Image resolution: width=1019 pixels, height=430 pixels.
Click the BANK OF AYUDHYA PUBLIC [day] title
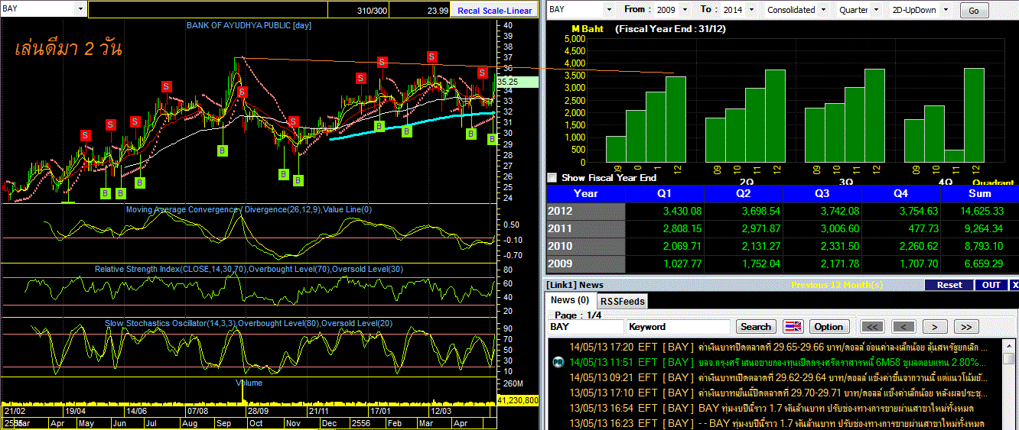point(249,25)
